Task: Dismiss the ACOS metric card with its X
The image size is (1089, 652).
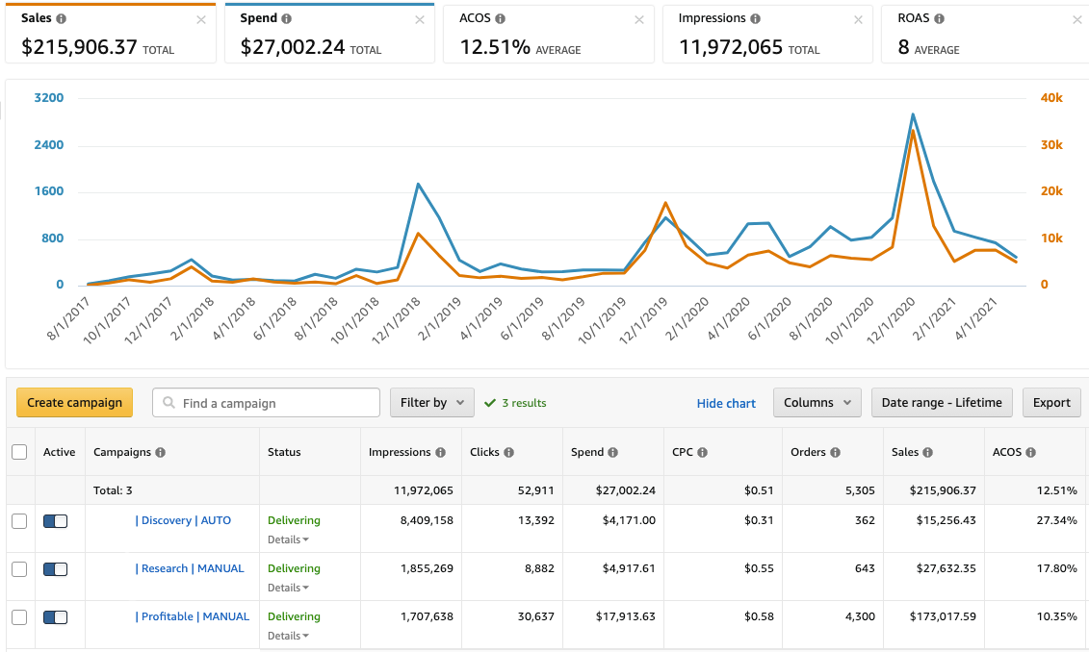Action: coord(638,18)
